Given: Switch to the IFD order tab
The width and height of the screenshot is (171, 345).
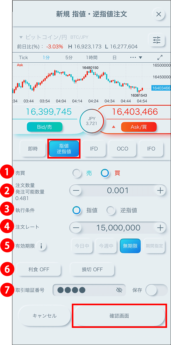Looking at the screenshot, I should [94, 149].
